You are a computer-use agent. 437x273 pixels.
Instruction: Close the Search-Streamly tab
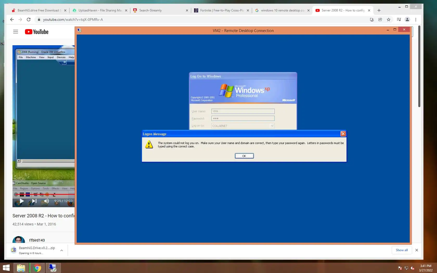point(187,10)
